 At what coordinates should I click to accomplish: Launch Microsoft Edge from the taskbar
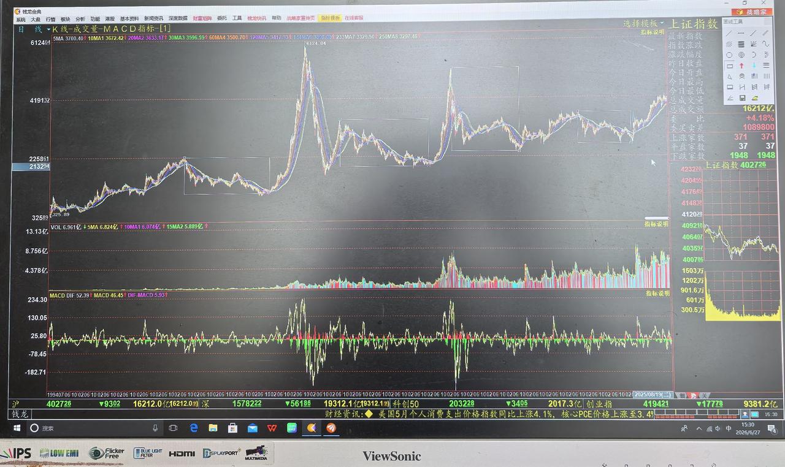tap(193, 428)
